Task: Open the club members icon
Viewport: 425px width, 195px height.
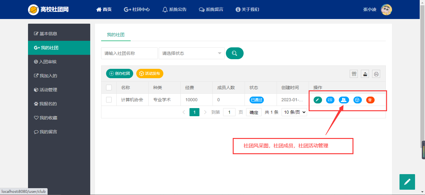Action: (x=344, y=100)
